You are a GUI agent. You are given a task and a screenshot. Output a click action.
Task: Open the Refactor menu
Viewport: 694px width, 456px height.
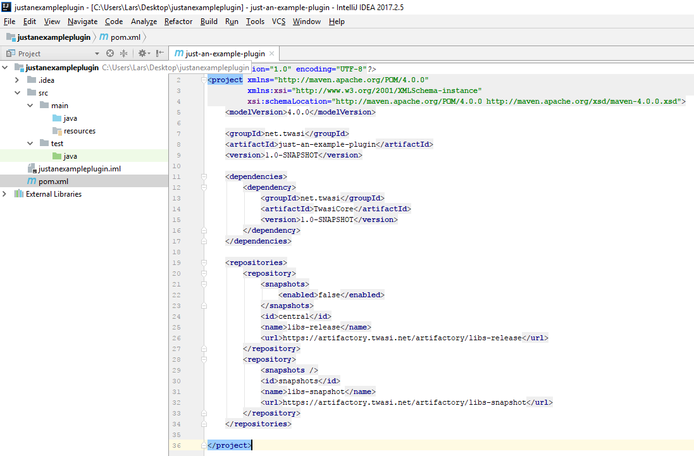[178, 22]
